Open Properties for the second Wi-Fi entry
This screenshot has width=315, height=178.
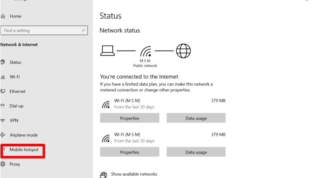point(130,152)
